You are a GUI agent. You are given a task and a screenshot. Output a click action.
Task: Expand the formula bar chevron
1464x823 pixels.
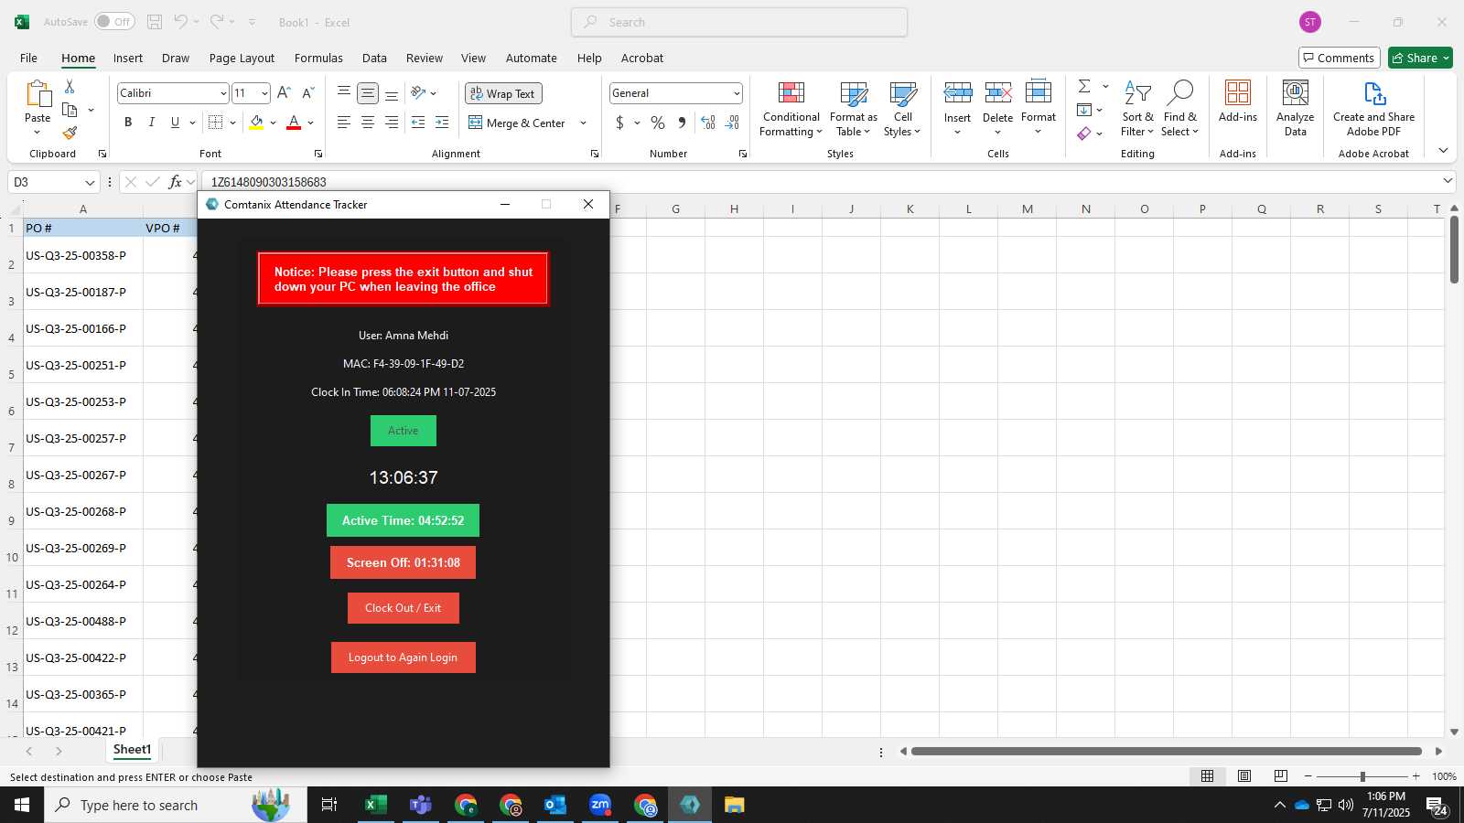click(1448, 181)
